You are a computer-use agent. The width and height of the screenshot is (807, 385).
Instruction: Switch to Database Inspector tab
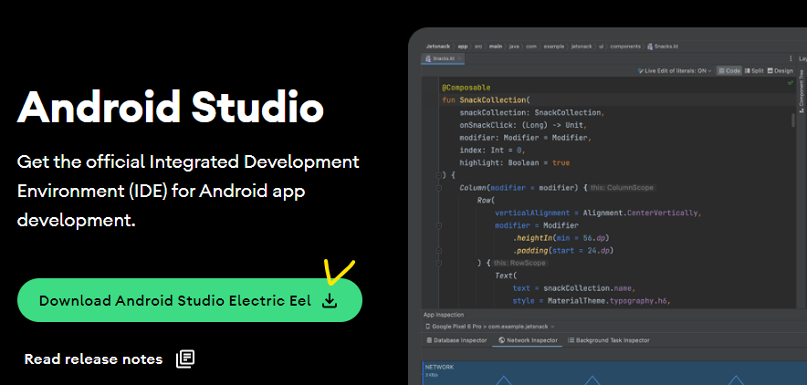tap(457, 340)
